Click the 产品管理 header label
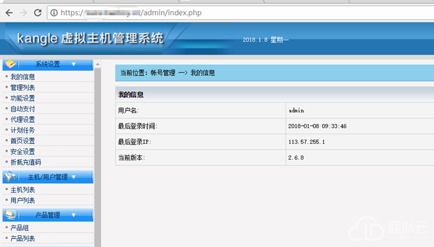The width and height of the screenshot is (434, 247). point(48,215)
